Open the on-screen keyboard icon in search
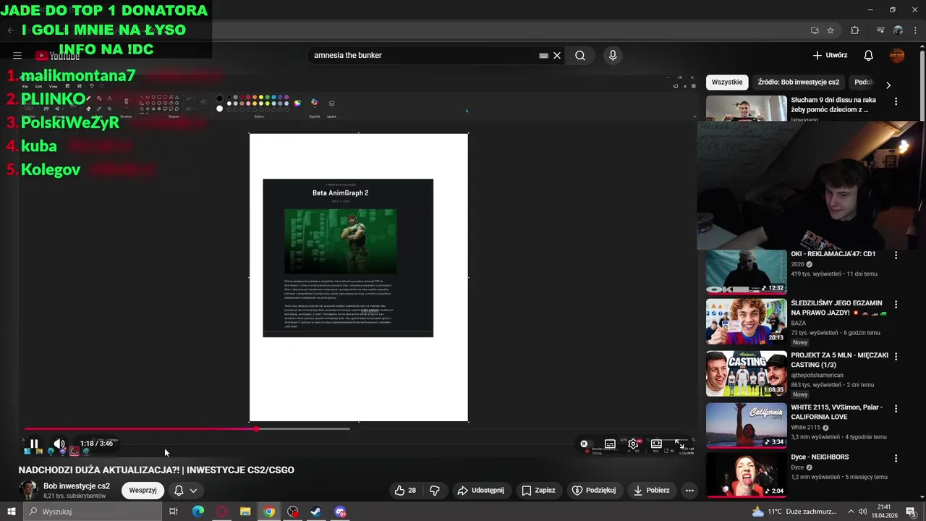 (543, 56)
